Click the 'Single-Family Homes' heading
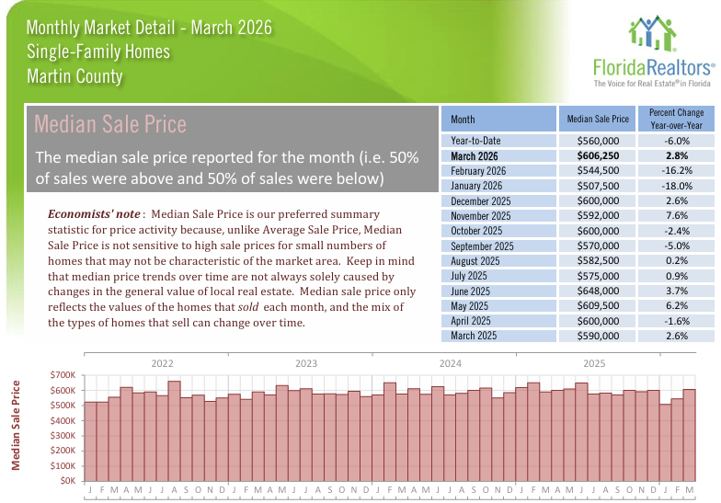 coord(97,51)
